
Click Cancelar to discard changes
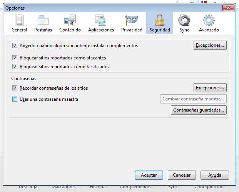pos(182,175)
